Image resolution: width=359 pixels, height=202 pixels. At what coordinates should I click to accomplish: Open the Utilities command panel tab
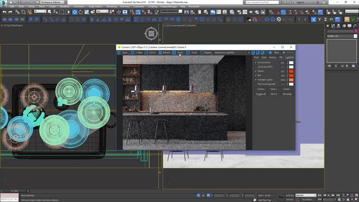click(355, 26)
